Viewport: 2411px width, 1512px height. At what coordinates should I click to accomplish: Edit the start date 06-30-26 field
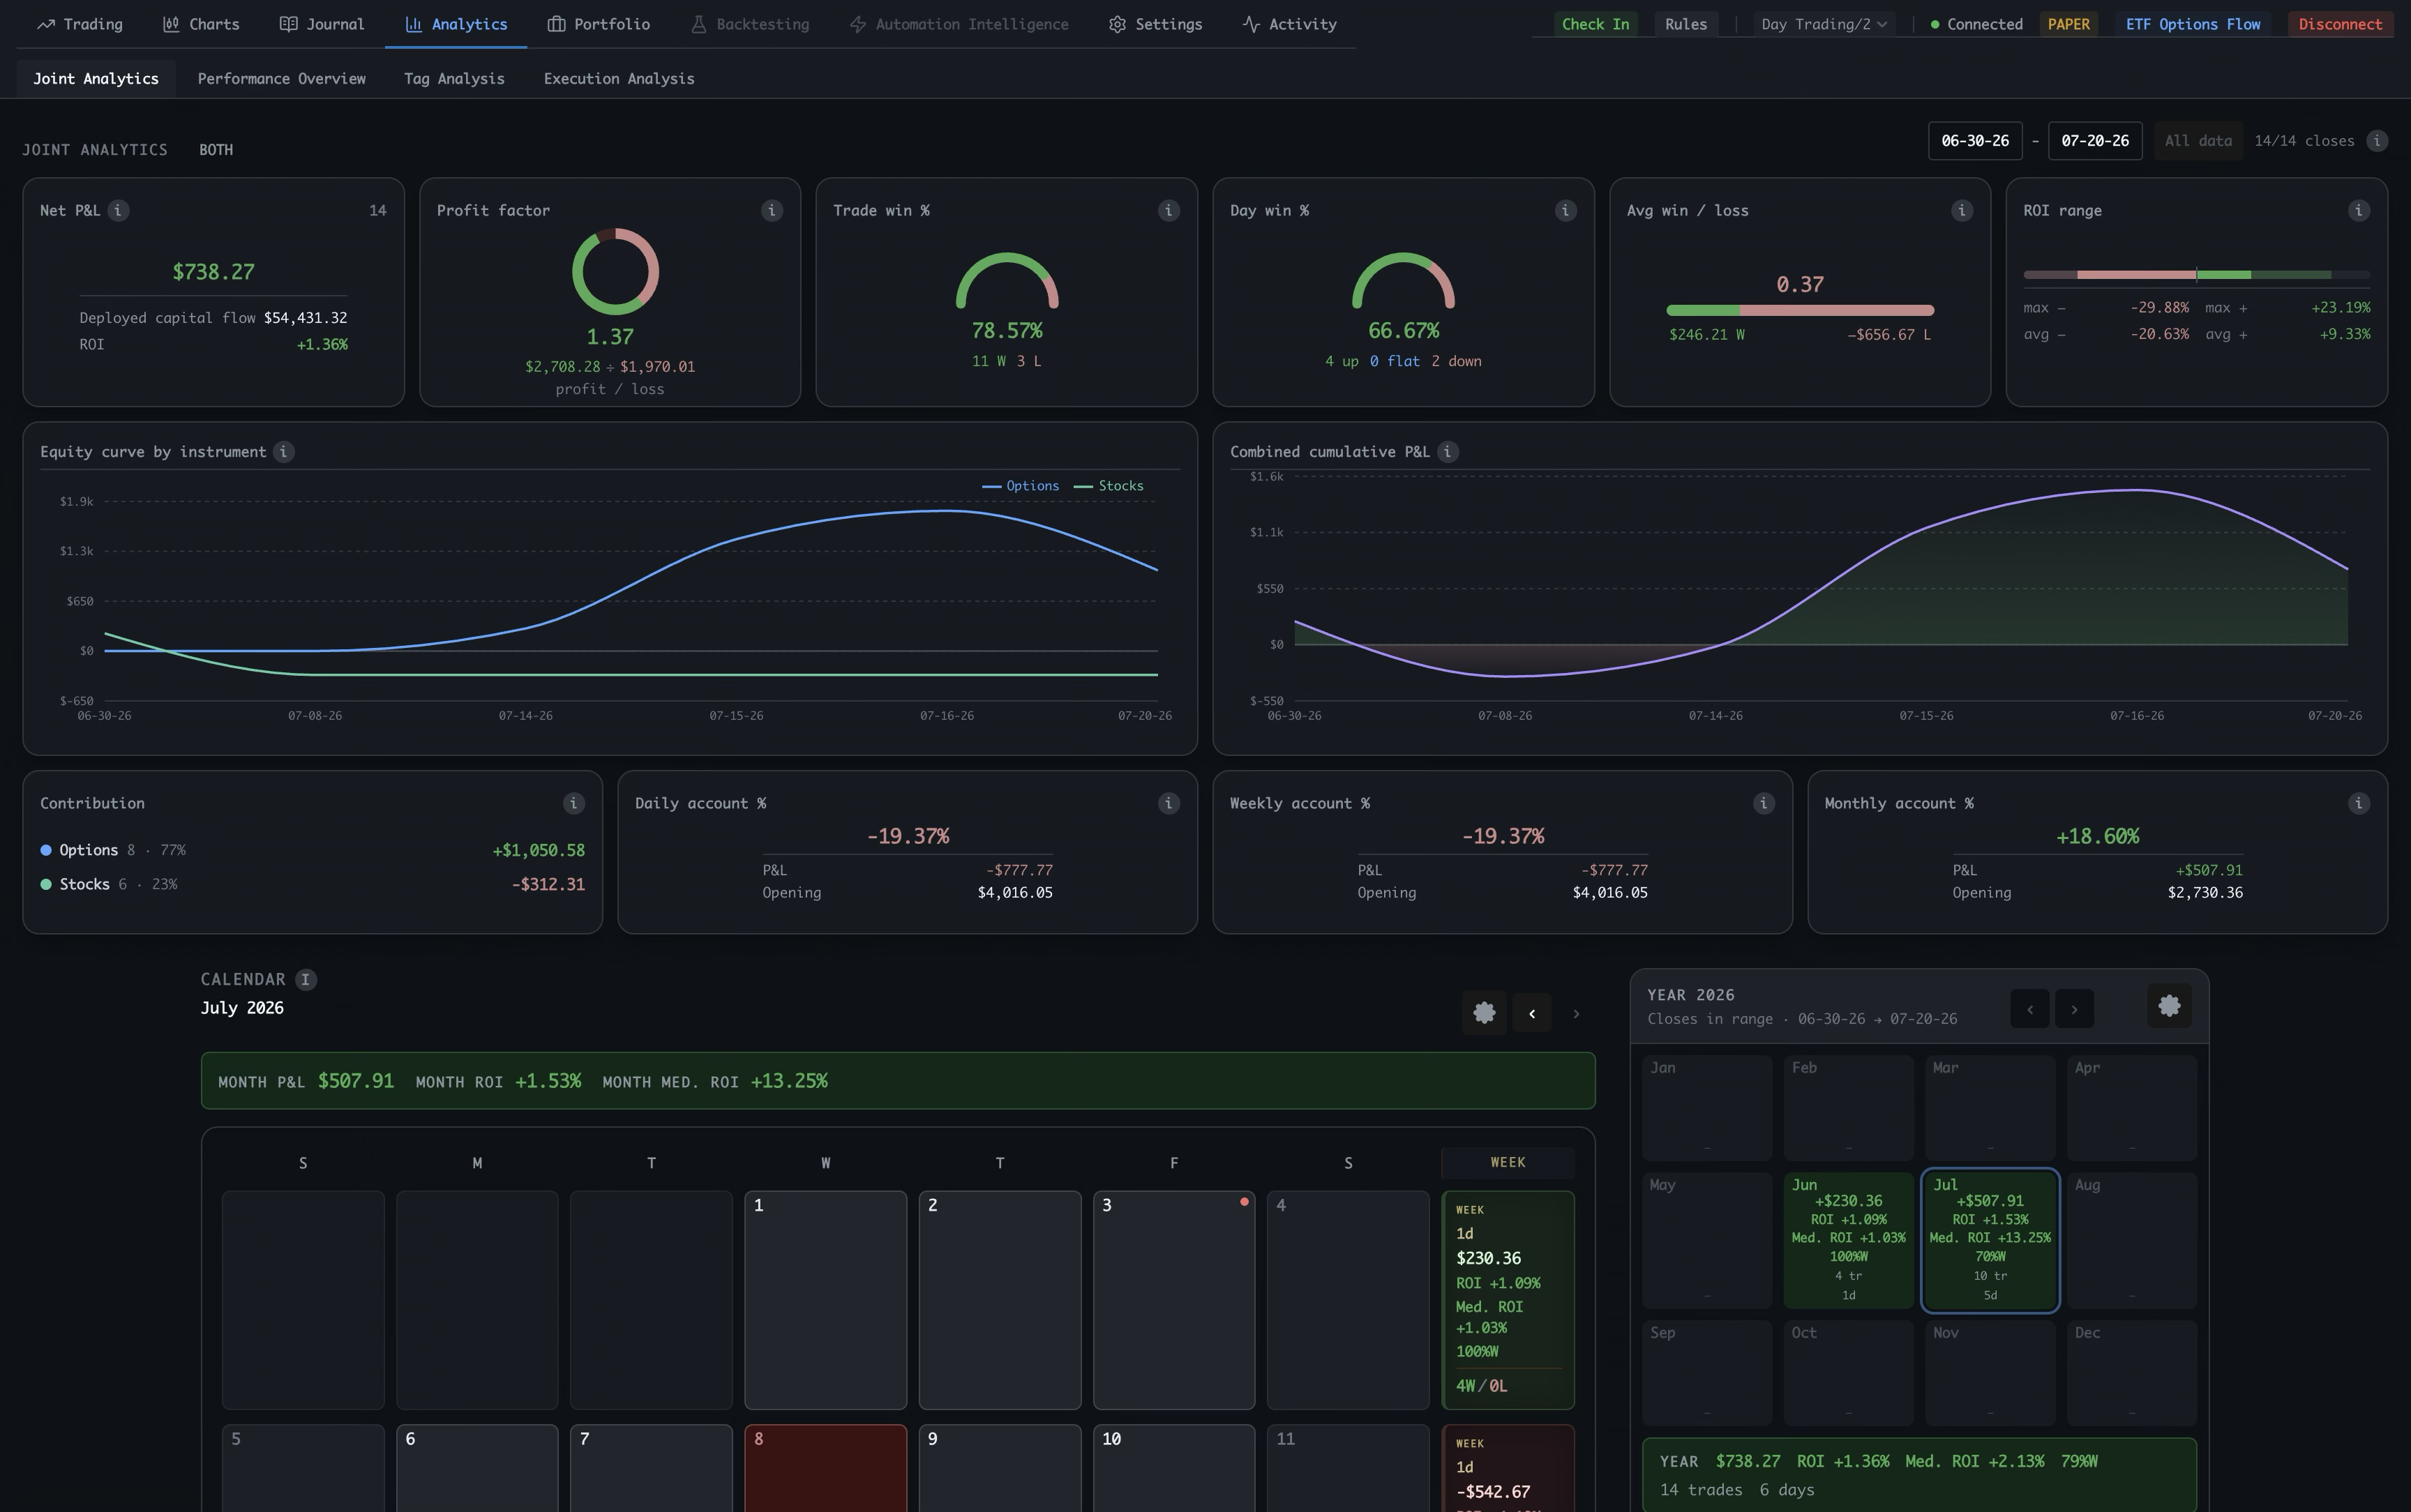[1975, 141]
